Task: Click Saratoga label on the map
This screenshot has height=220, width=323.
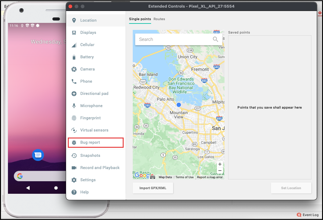Action: click(x=192, y=149)
